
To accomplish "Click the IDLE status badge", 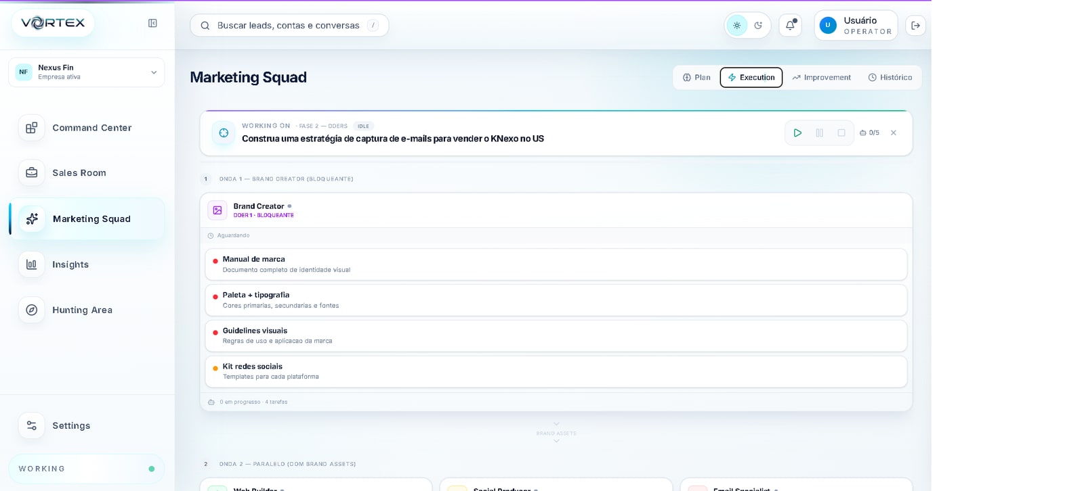I will pyautogui.click(x=364, y=126).
